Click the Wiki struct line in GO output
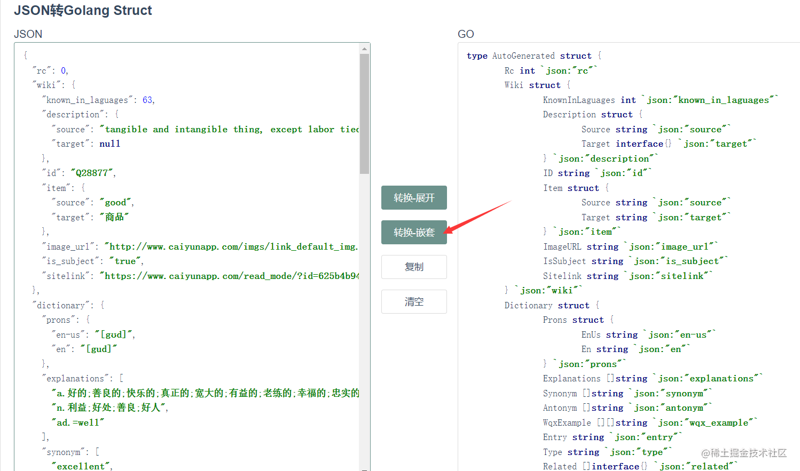The height and width of the screenshot is (471, 800). click(538, 85)
